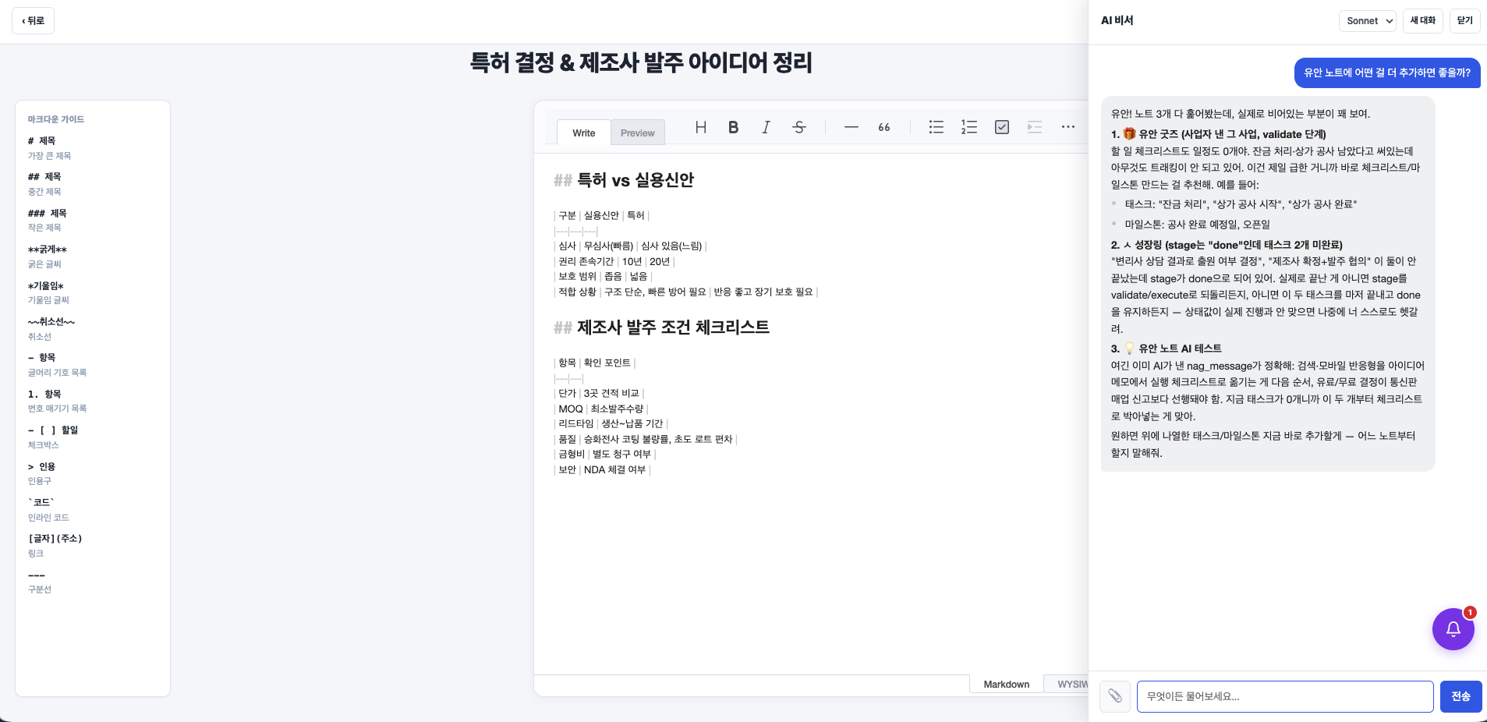1487x722 pixels.
Task: Select the Markdown editor mode tab
Action: coord(1006,684)
